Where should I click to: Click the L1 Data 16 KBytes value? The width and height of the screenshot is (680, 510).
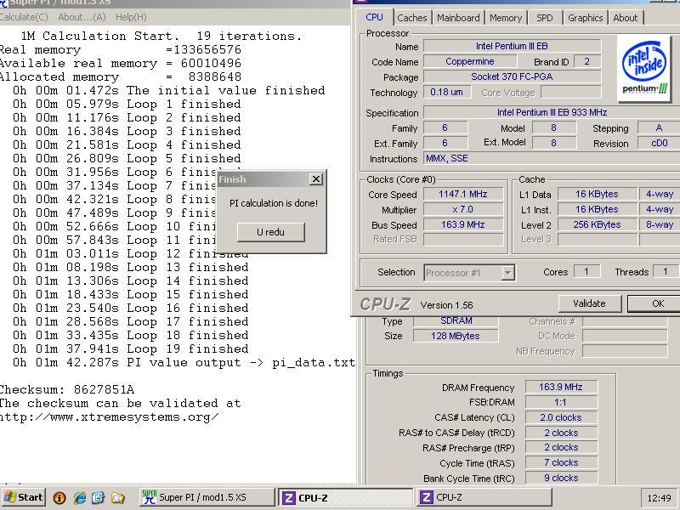pyautogui.click(x=597, y=194)
